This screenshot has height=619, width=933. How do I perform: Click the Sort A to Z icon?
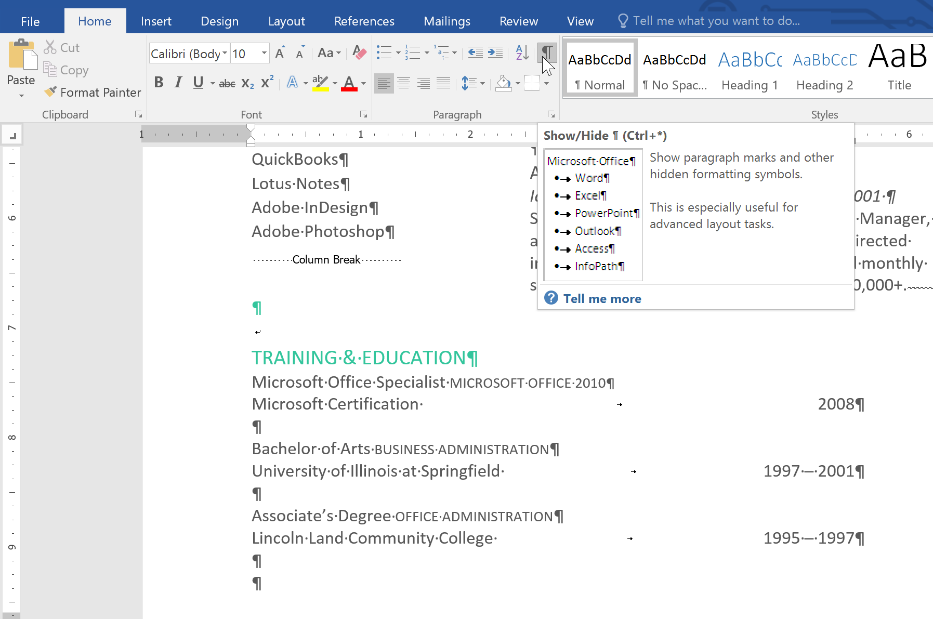point(522,52)
